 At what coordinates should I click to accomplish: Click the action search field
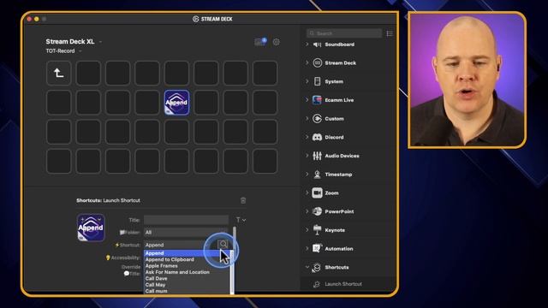(344, 33)
